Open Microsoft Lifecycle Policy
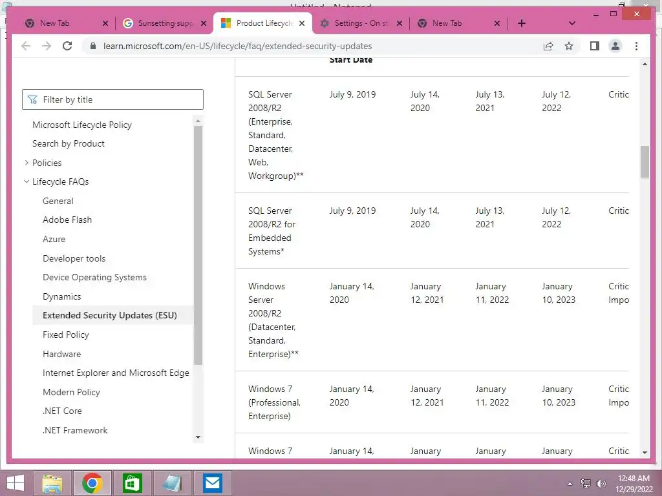 pyautogui.click(x=82, y=125)
